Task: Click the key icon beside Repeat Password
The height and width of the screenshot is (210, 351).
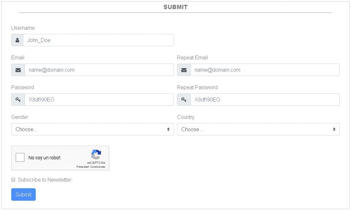Action: click(184, 100)
